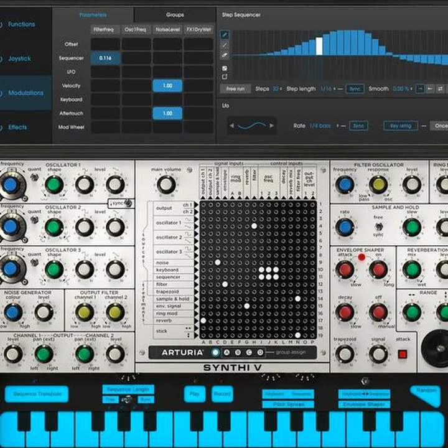The height and width of the screenshot is (448, 448).
Task: Toggle the LFO Key retrig button
Action: (401, 126)
